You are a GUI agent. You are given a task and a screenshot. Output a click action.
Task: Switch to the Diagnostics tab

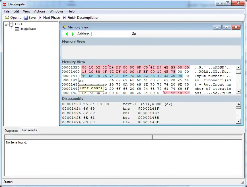[11, 130]
